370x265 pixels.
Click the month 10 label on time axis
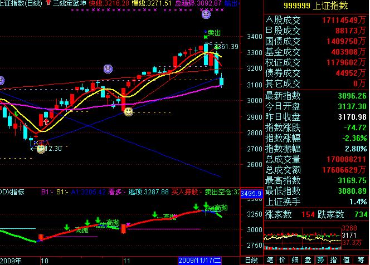(45, 261)
